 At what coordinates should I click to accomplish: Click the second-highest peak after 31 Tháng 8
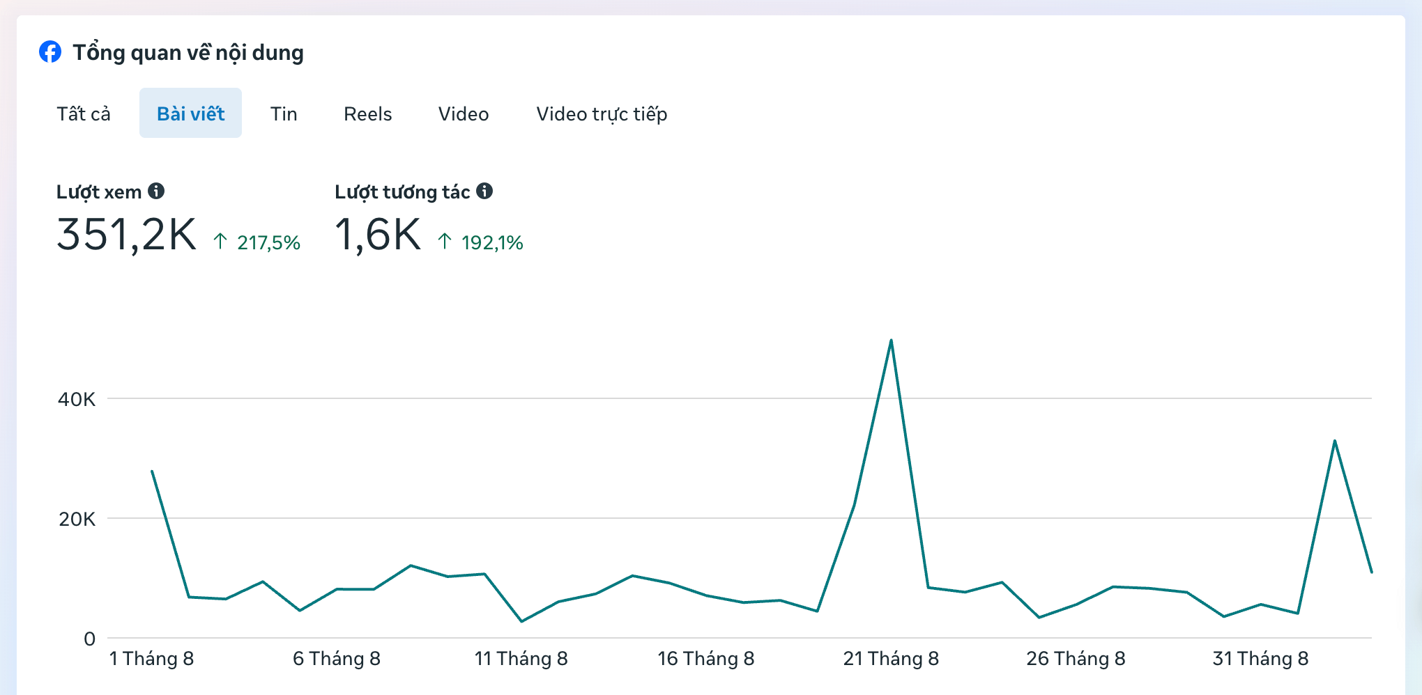[1334, 441]
